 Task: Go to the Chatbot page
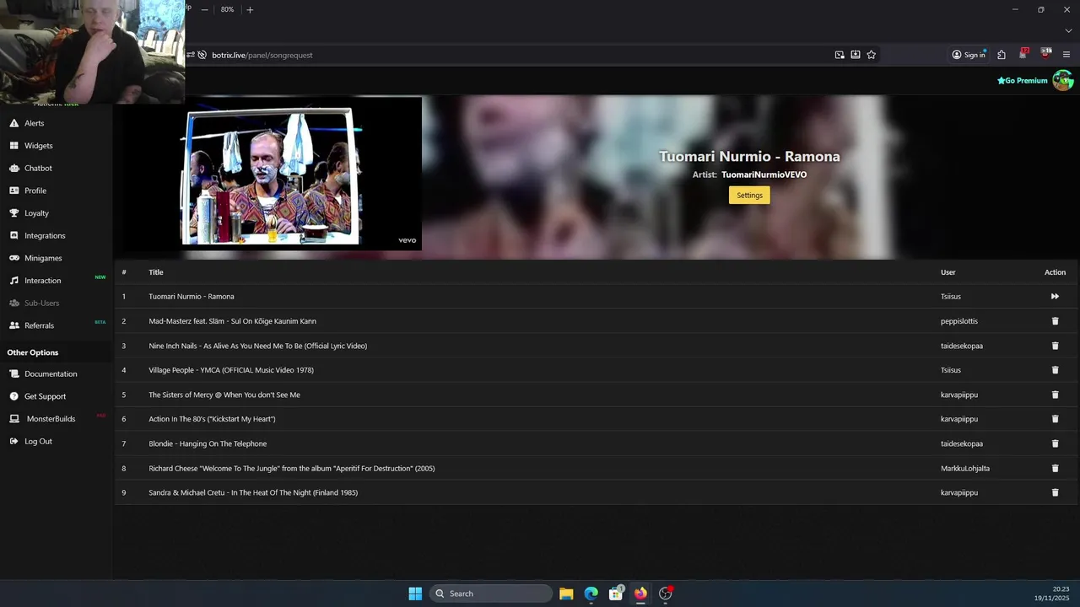point(38,168)
